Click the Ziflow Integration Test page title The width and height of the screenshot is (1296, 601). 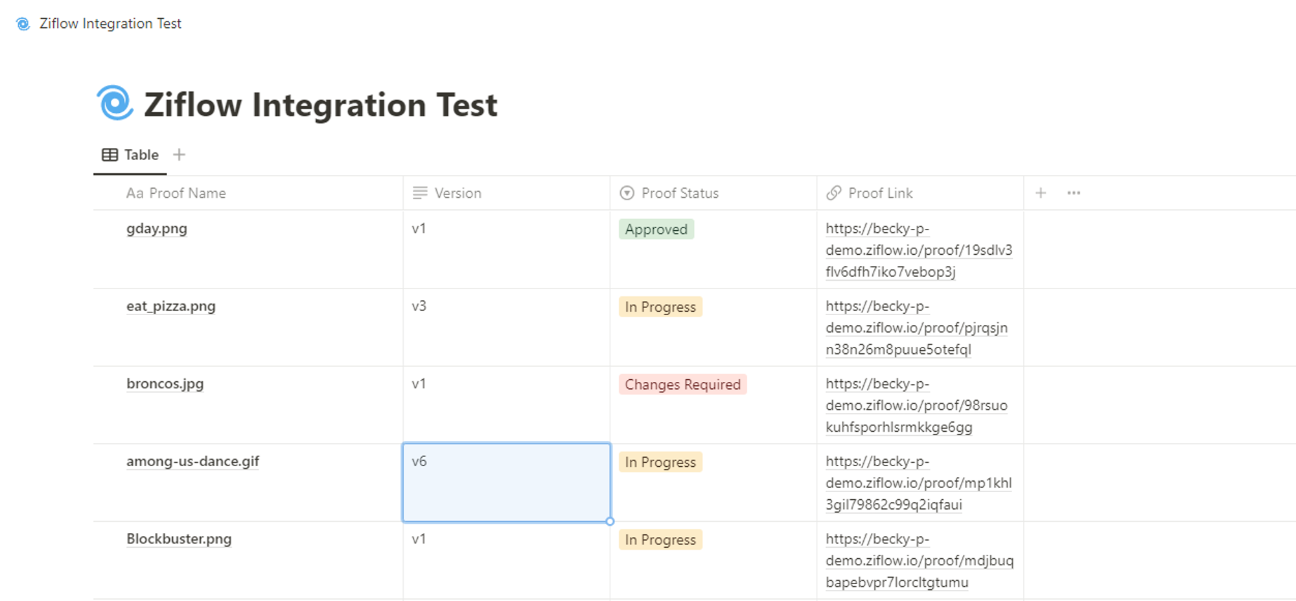[x=321, y=105]
